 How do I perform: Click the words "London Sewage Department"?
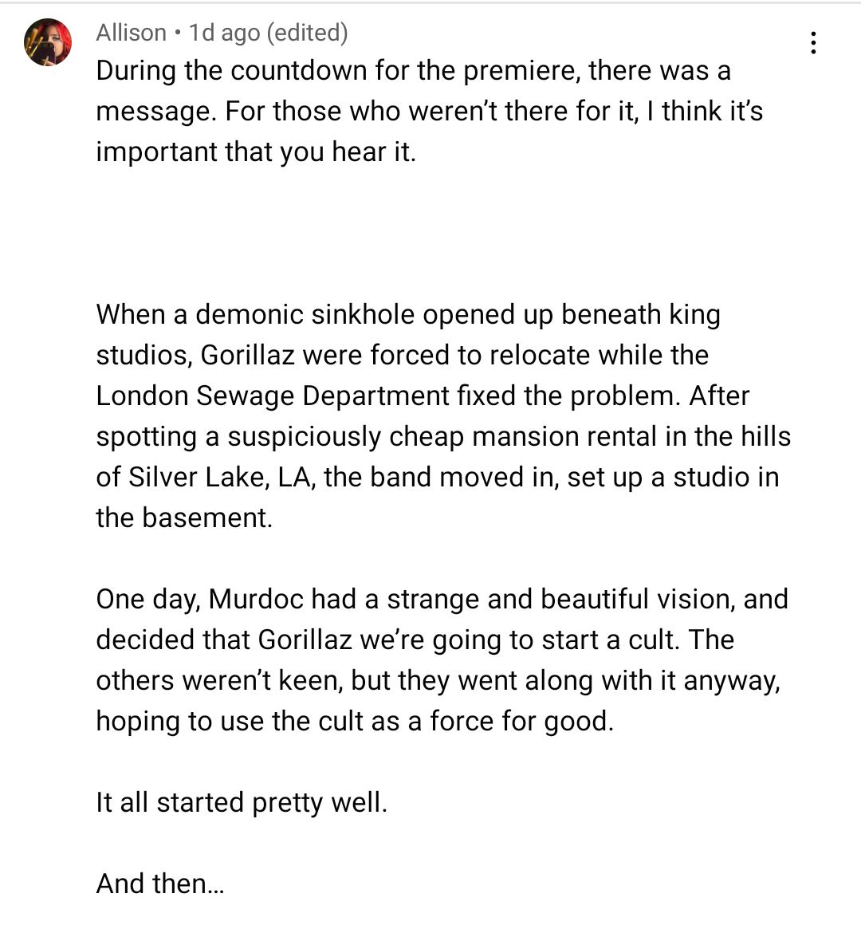click(x=273, y=396)
